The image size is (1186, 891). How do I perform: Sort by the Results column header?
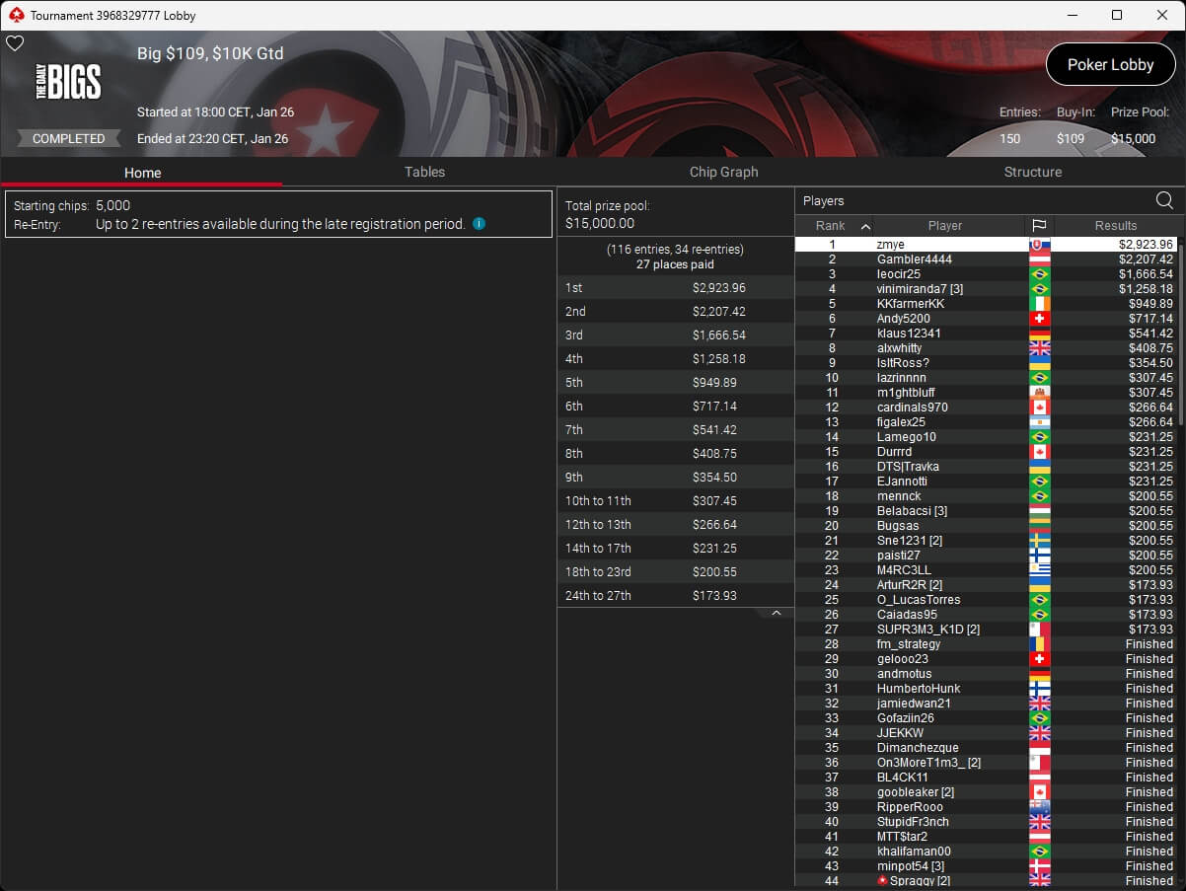coord(1115,225)
